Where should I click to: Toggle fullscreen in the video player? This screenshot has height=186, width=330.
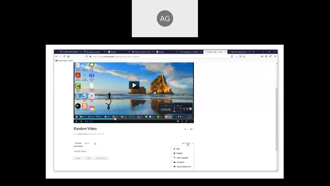pyautogui.click(x=182, y=121)
